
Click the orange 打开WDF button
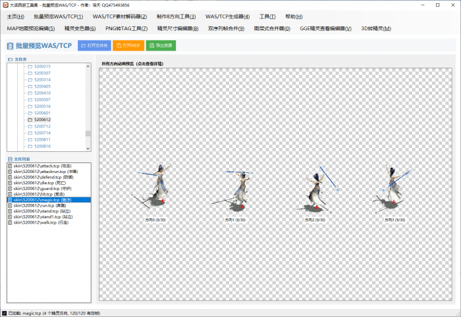click(128, 45)
